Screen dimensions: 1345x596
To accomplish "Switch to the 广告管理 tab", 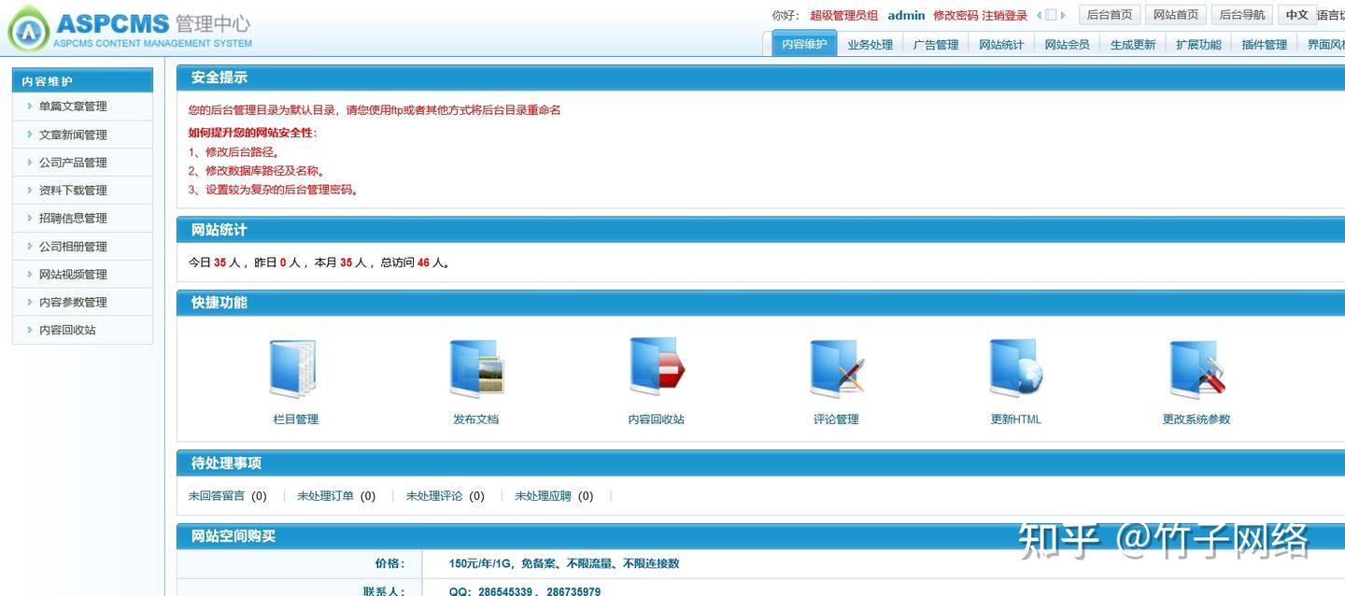I will [x=936, y=44].
